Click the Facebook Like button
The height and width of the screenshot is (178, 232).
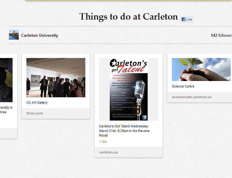pyautogui.click(x=187, y=19)
